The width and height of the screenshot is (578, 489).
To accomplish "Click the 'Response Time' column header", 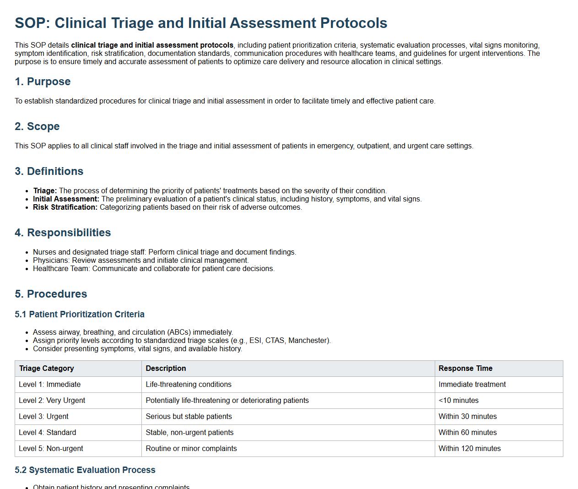I will pos(465,368).
